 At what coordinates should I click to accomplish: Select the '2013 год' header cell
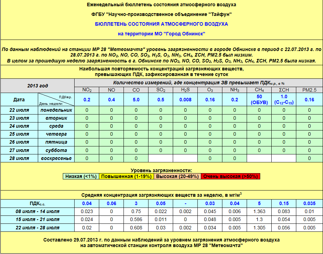[x=37, y=86]
